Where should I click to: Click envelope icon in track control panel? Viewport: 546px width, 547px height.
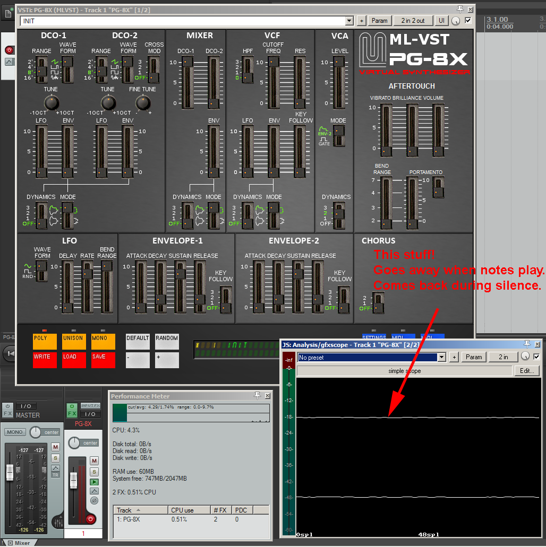[8, 62]
